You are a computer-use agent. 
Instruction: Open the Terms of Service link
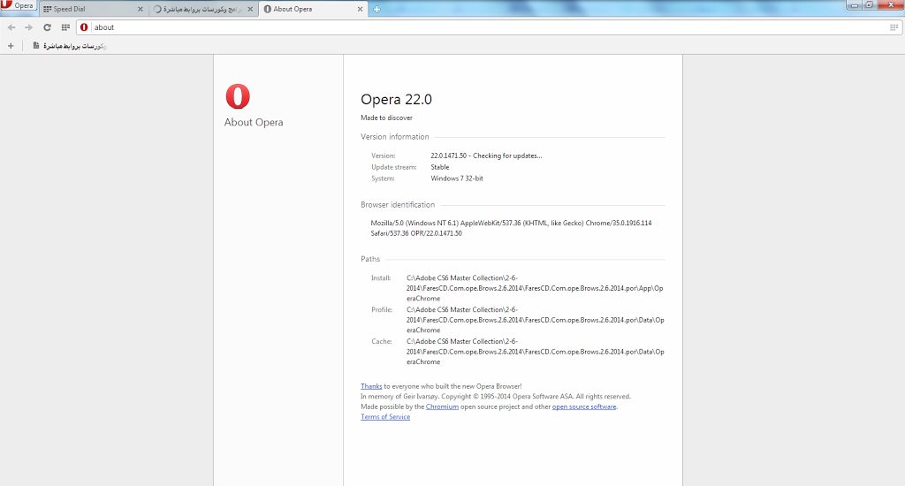pos(385,417)
